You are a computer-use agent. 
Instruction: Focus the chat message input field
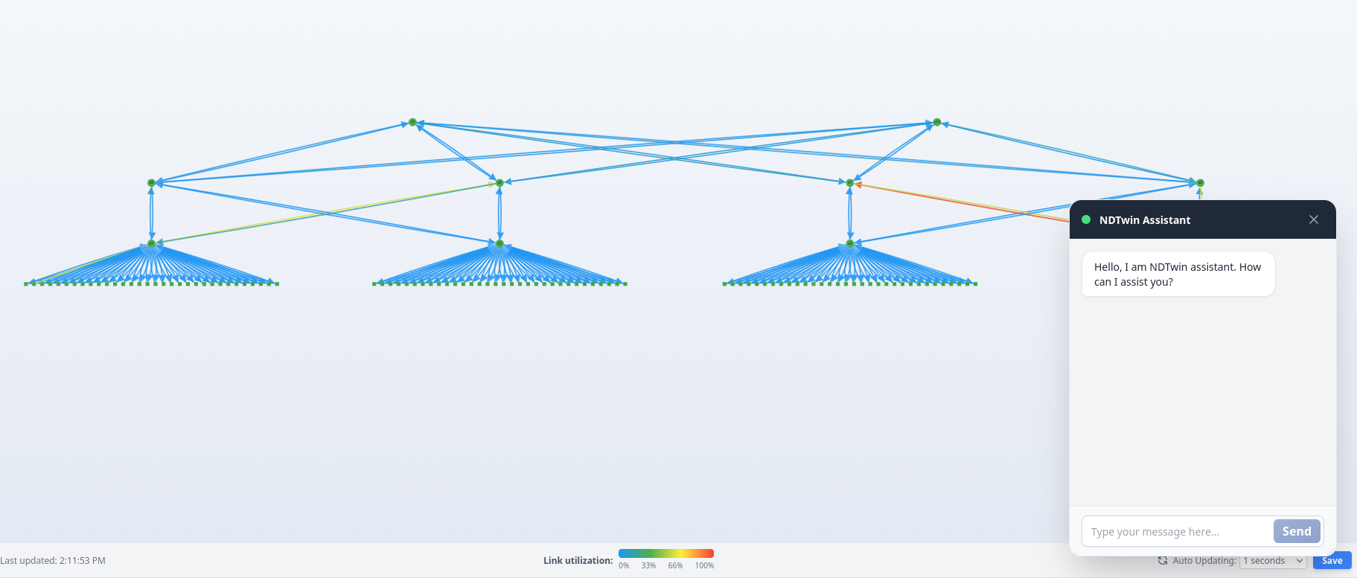pos(1176,531)
